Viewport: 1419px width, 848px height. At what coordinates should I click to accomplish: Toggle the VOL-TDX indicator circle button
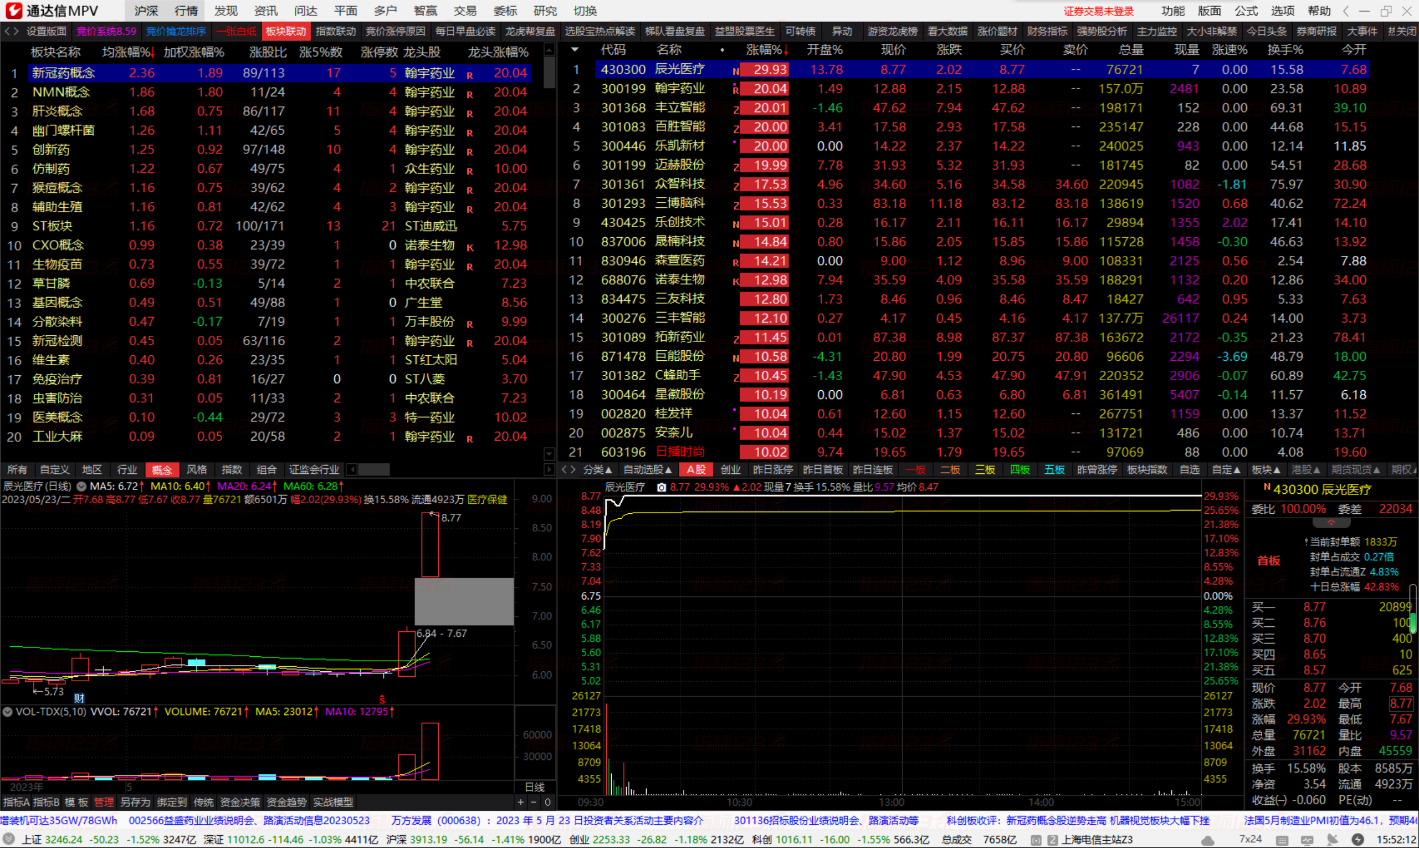pos(7,712)
